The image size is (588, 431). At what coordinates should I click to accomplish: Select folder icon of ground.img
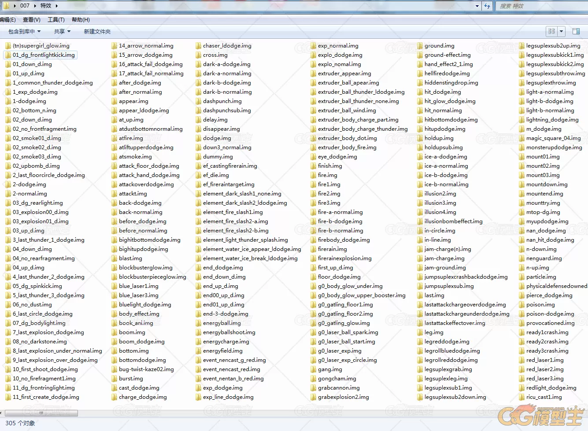pyautogui.click(x=420, y=46)
